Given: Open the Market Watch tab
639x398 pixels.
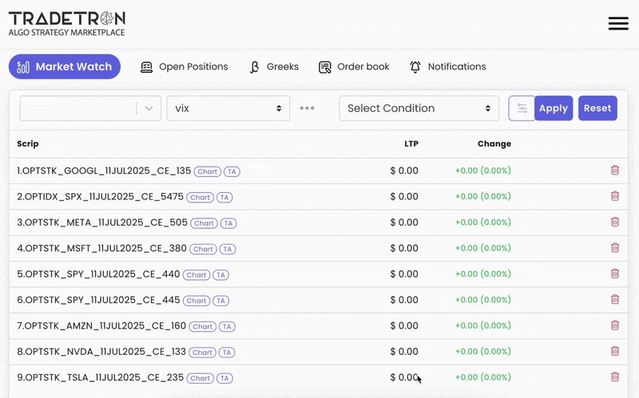Looking at the screenshot, I should point(65,67).
